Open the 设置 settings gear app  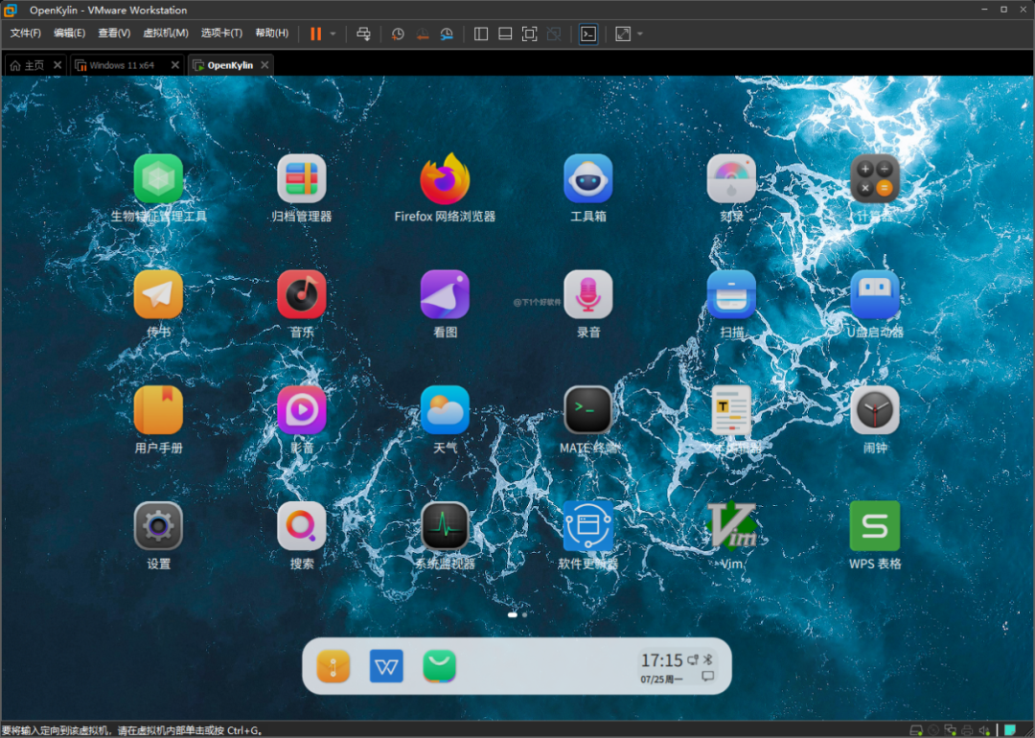(x=158, y=525)
